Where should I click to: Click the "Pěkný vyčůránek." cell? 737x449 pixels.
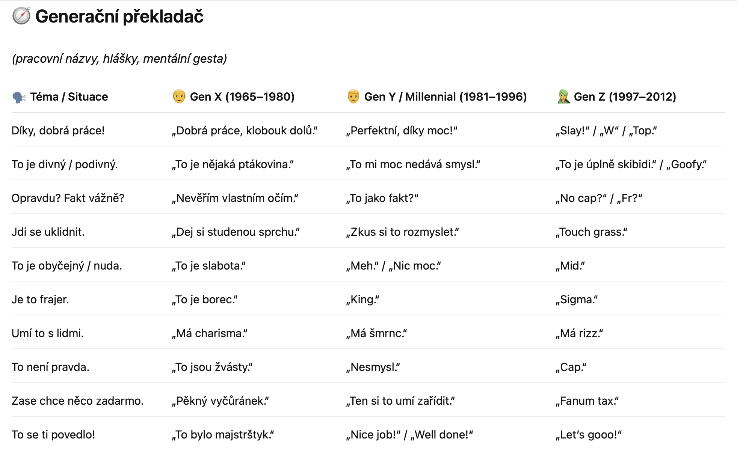coord(220,401)
